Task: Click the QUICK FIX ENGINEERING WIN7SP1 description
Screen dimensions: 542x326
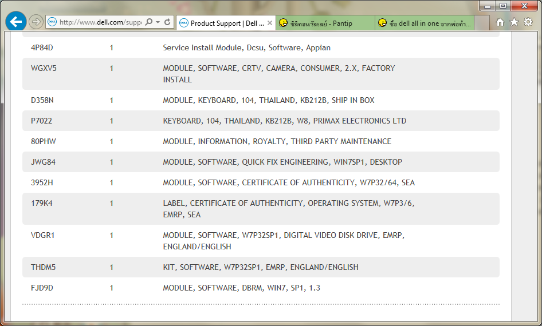Action: tap(282, 162)
